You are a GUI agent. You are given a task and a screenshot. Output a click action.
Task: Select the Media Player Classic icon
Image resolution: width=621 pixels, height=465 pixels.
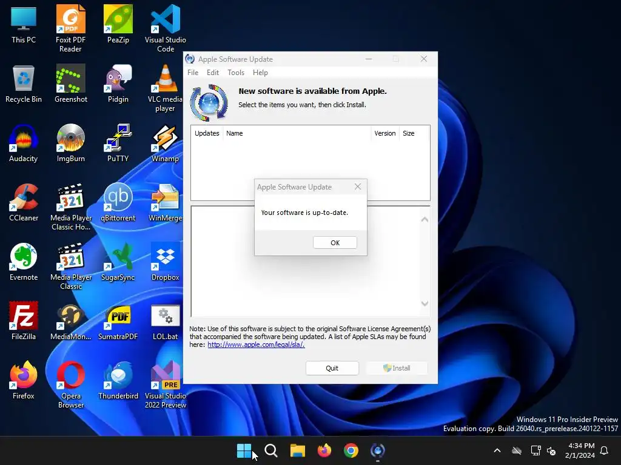tap(70, 266)
